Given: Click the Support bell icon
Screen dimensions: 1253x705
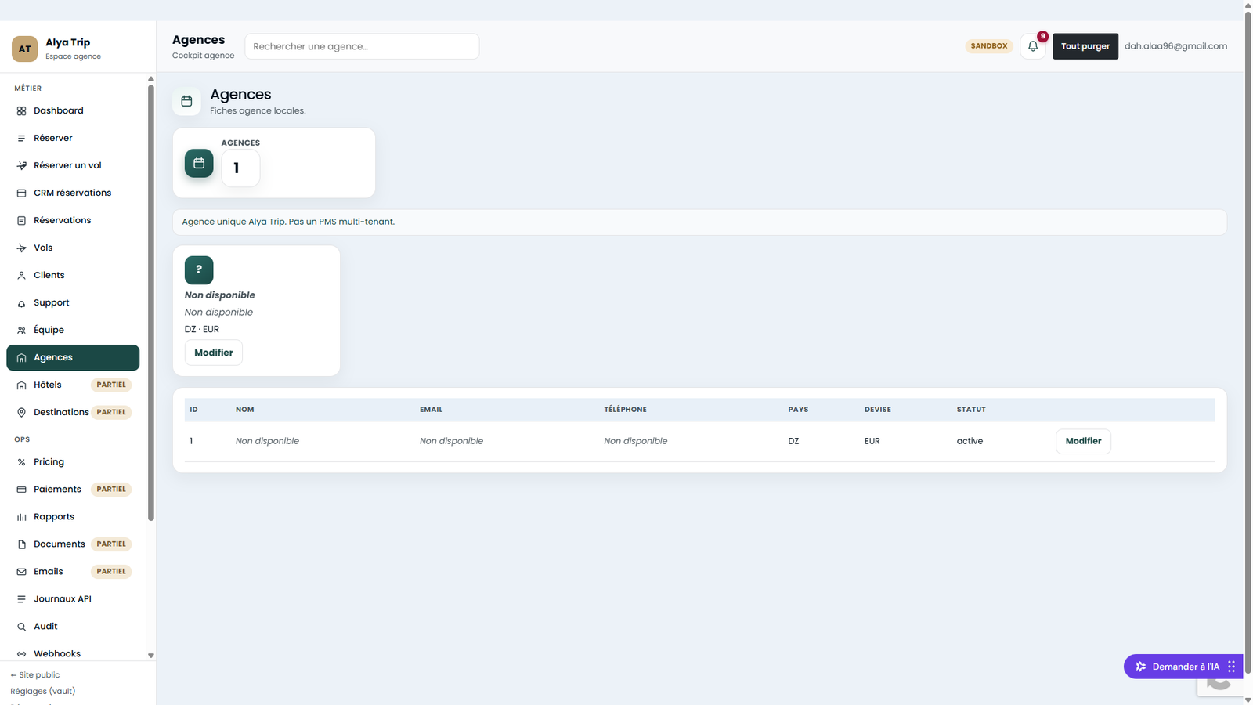Looking at the screenshot, I should coord(21,303).
